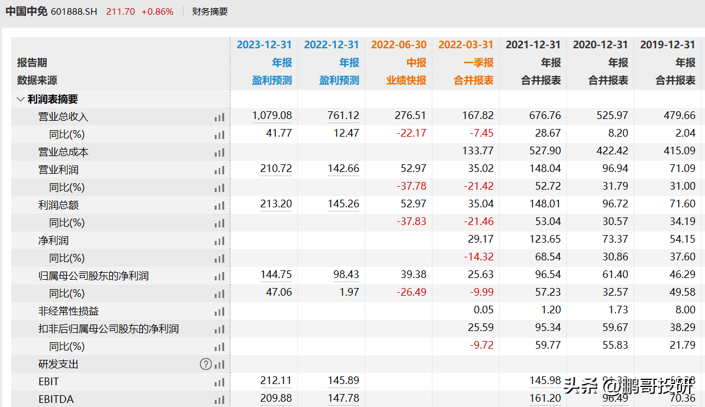Click the 数据来源 row label
The image size is (705, 407).
[x=37, y=80]
